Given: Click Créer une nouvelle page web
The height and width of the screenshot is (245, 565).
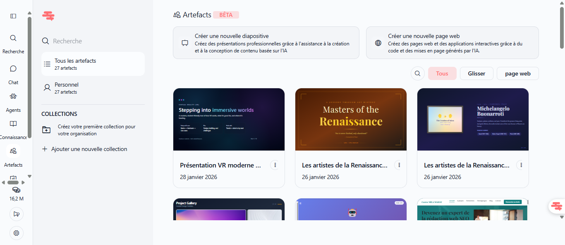Looking at the screenshot, I should point(452,43).
